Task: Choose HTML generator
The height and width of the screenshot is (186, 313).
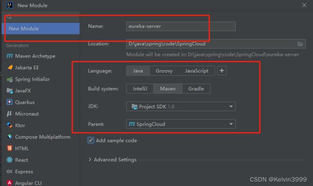Action: pos(22,148)
